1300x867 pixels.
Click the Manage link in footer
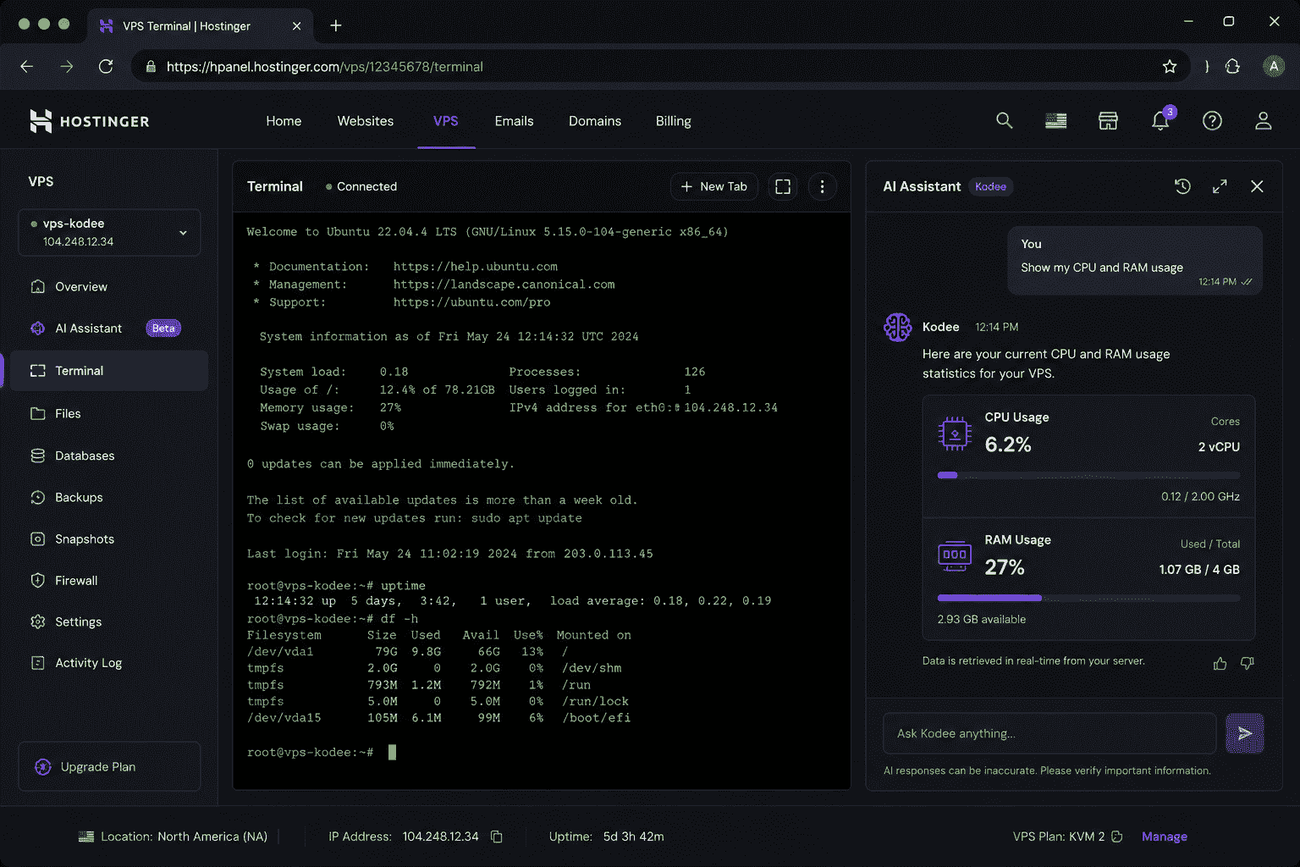pos(1165,837)
